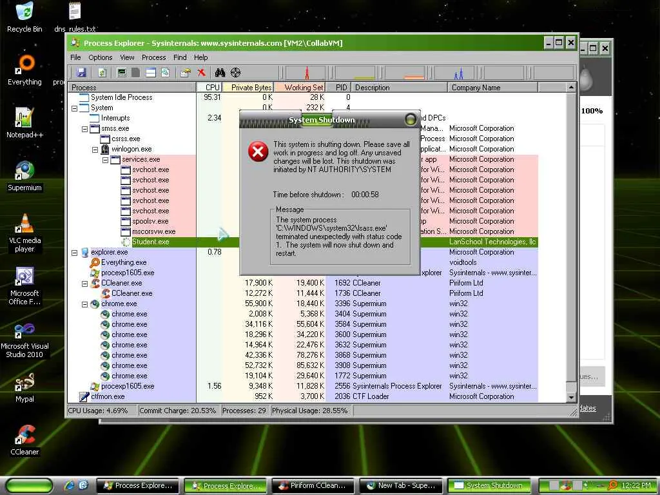Click the second quick launch taskbar icon
Viewport: 660px width, 495px height.
(x=83, y=485)
